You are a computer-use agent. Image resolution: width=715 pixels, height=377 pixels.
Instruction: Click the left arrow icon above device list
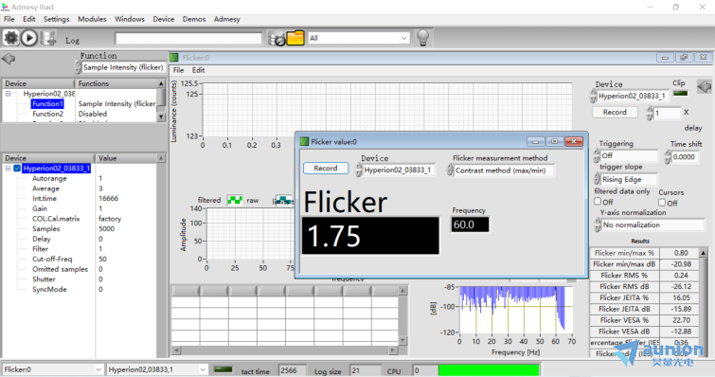pos(9,59)
